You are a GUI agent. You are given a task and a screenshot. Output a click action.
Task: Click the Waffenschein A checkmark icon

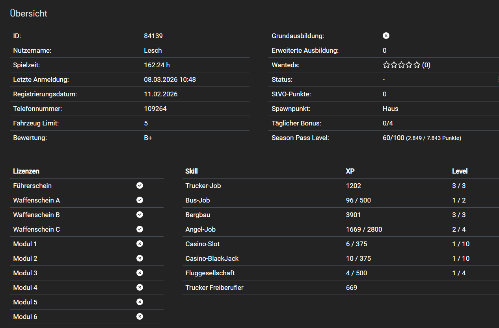coord(140,200)
